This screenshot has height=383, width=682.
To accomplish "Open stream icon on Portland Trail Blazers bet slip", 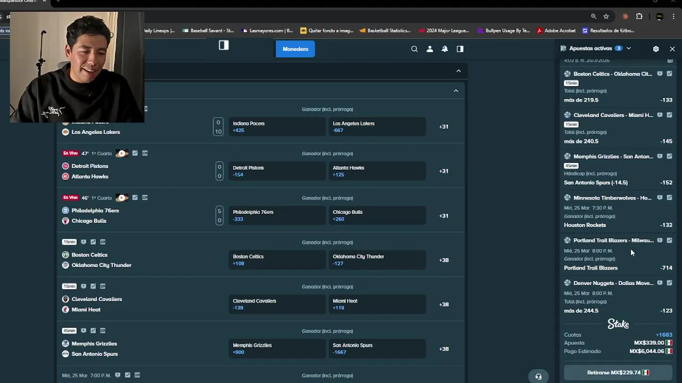I will pyautogui.click(x=660, y=240).
